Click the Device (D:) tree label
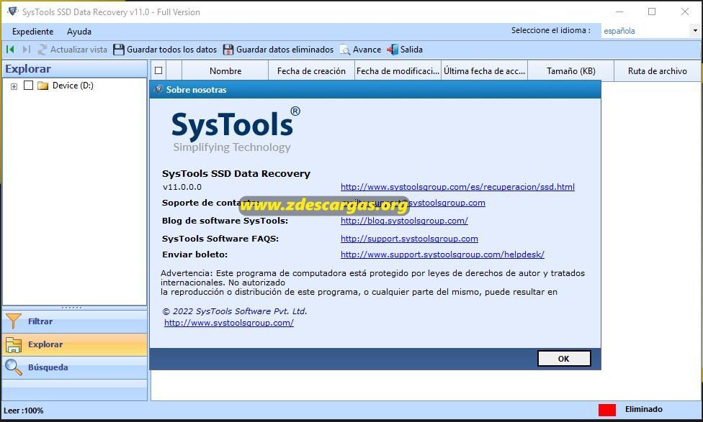 (x=73, y=86)
